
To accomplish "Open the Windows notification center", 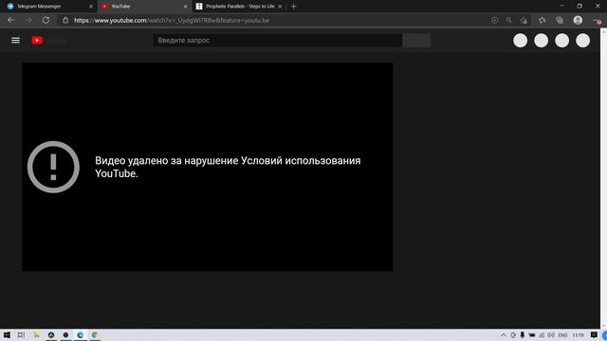I will pyautogui.click(x=594, y=334).
